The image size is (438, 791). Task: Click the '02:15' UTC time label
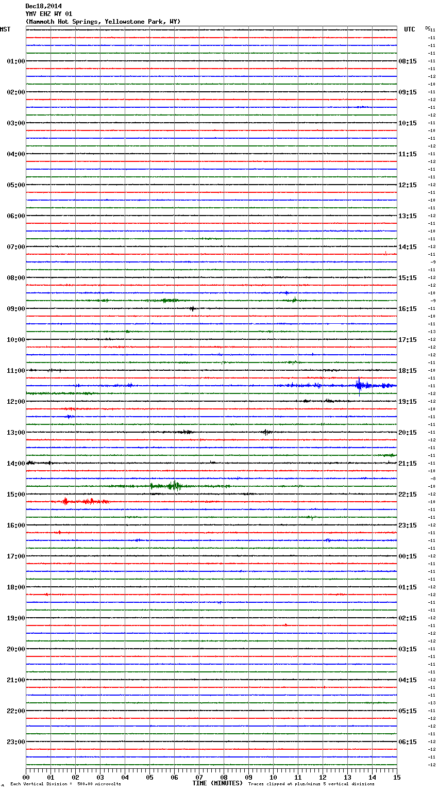(408, 618)
